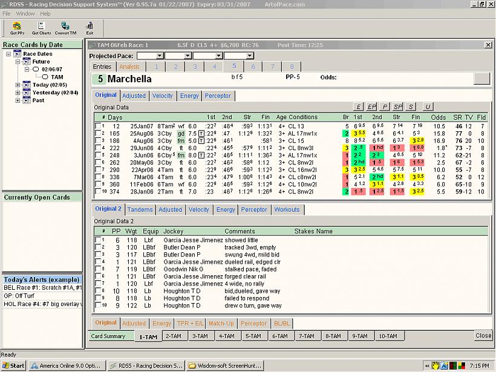
Task: Expand the Yesterday (02/04) tree node
Action: pyautogui.click(x=18, y=93)
